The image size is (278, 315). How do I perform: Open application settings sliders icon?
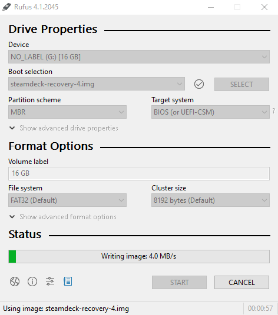(x=50, y=282)
